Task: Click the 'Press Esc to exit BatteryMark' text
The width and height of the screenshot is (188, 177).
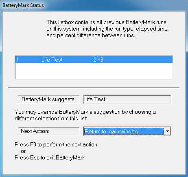Action: (50, 158)
